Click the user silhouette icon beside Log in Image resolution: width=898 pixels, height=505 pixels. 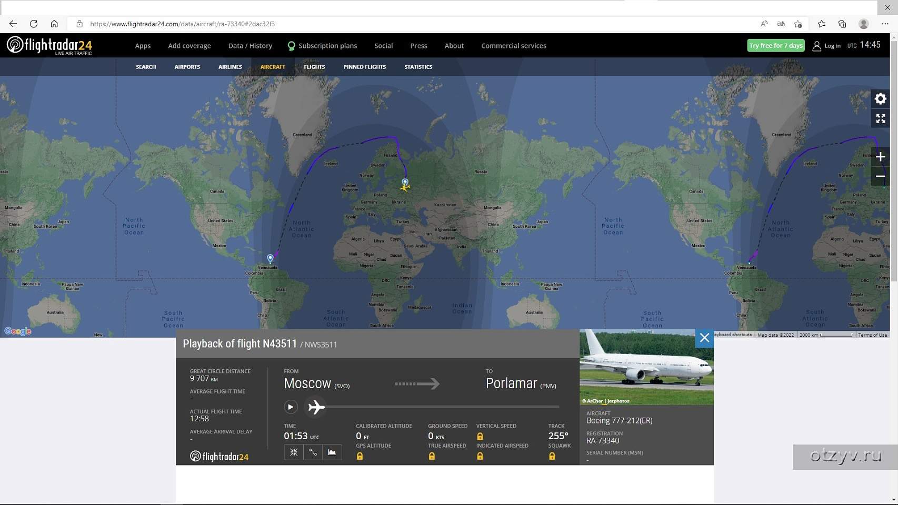[x=816, y=46]
